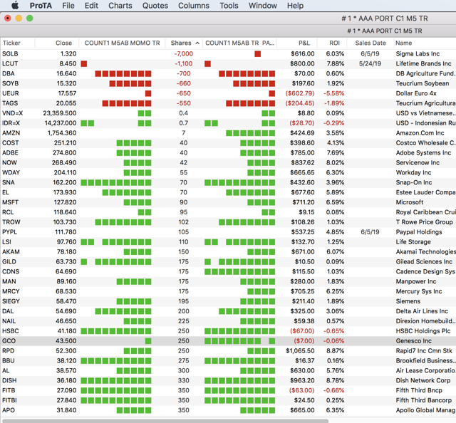Image resolution: width=456 pixels, height=423 pixels.
Task: Click PYPL sales date 6/5/19
Action: (x=370, y=231)
